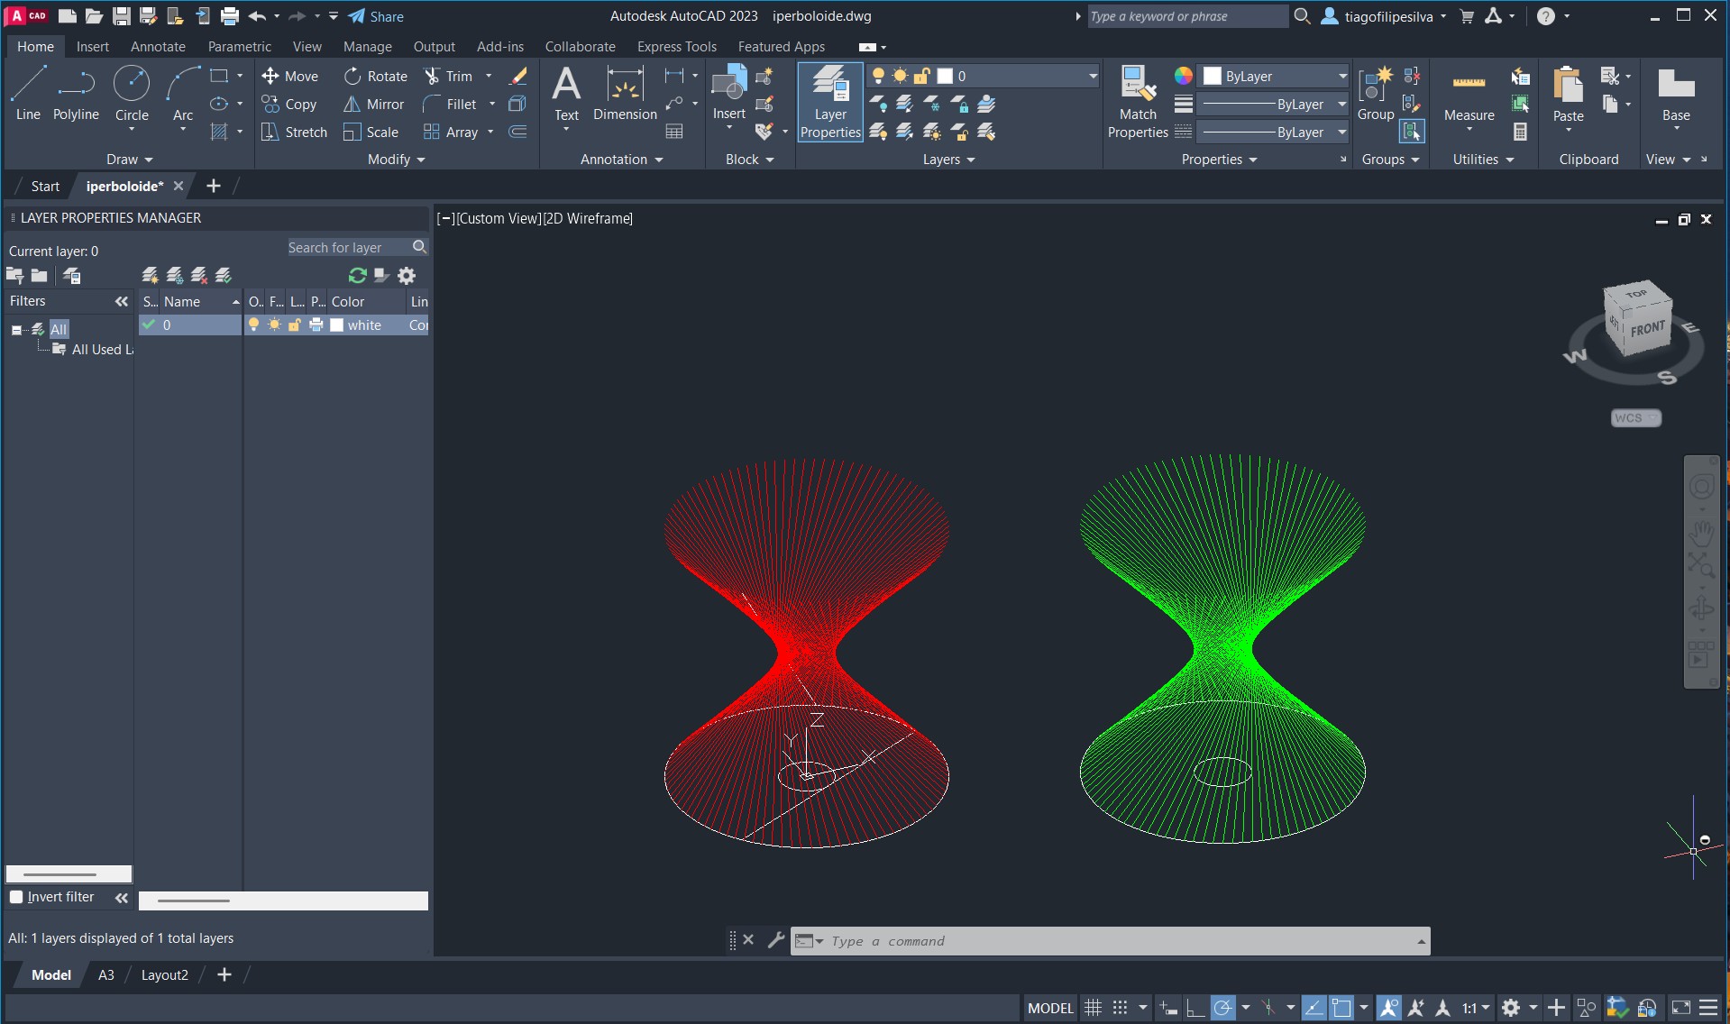Viewport: 1730px width, 1024px height.
Task: Click the tiagofilipesilva account button
Action: [1384, 16]
